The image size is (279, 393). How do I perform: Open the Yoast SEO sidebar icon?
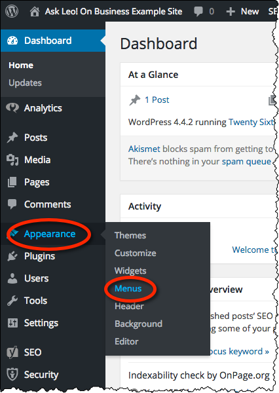12,352
